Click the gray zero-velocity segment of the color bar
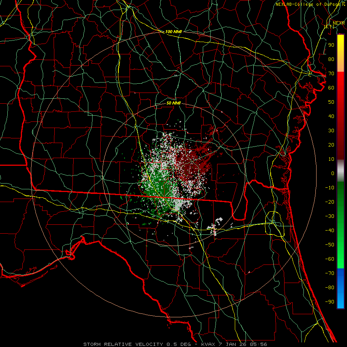Viewport: 347px width, 347px height. coord(340,170)
